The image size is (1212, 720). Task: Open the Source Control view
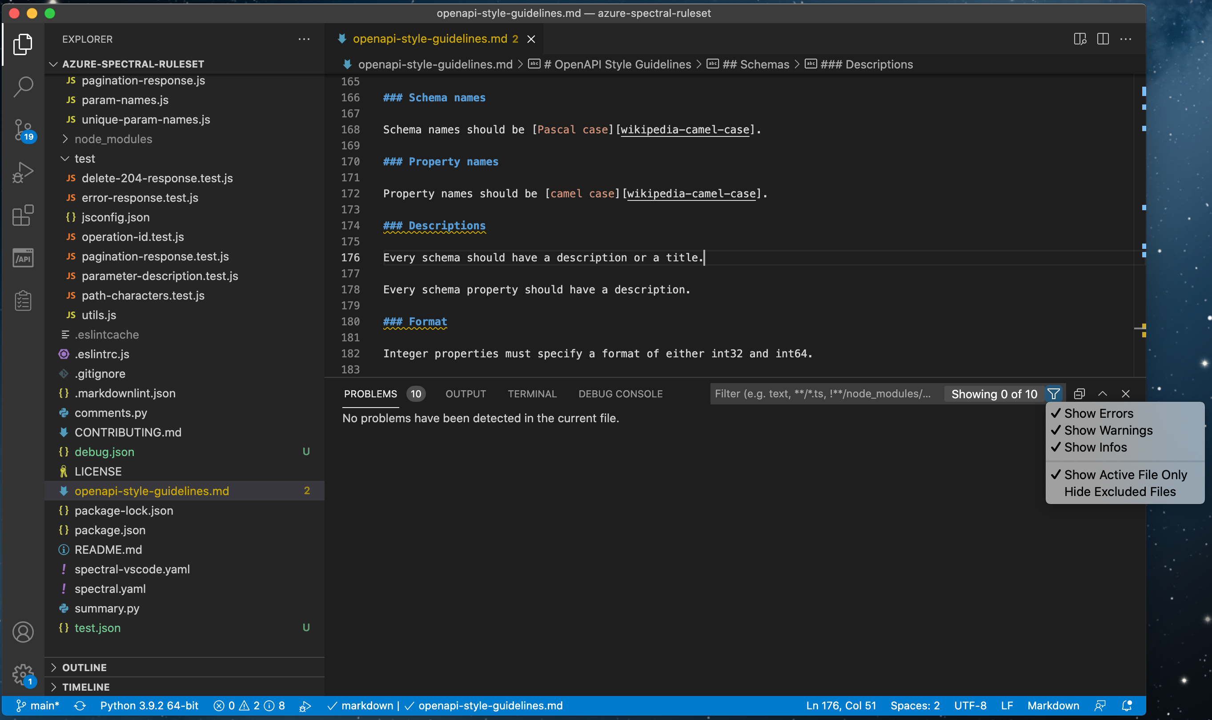click(22, 130)
